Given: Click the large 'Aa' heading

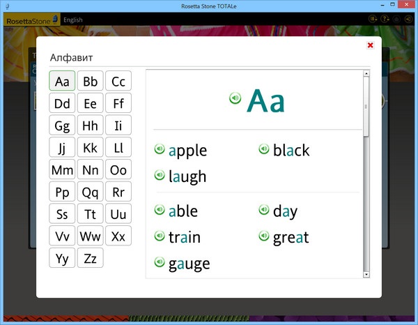Looking at the screenshot, I should [266, 101].
